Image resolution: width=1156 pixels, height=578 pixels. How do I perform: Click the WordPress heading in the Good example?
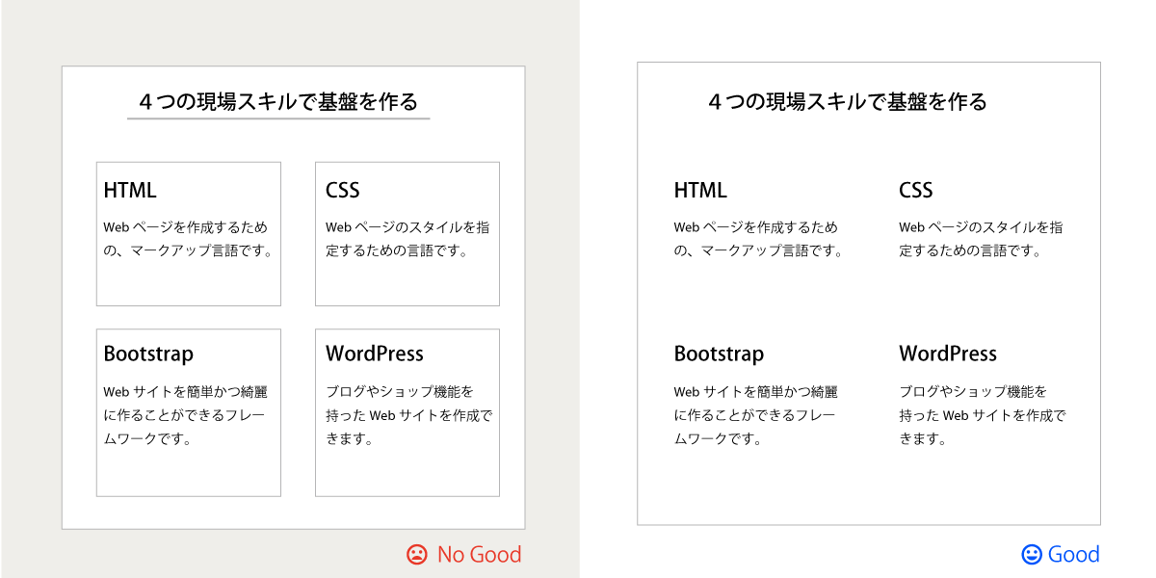click(948, 354)
